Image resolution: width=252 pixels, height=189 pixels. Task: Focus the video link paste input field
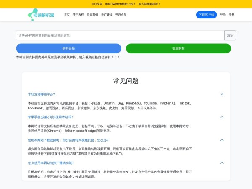tap(120, 35)
